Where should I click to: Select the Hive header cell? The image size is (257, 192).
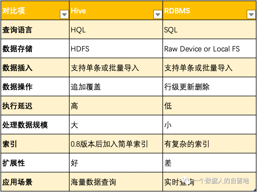[109, 11]
